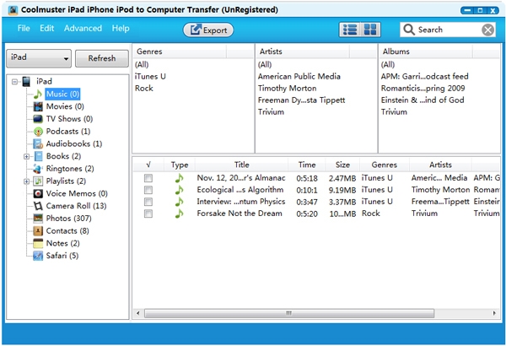Click the Podcasts icon in sidebar
Viewport: 506px width, 346px height.
coord(38,132)
